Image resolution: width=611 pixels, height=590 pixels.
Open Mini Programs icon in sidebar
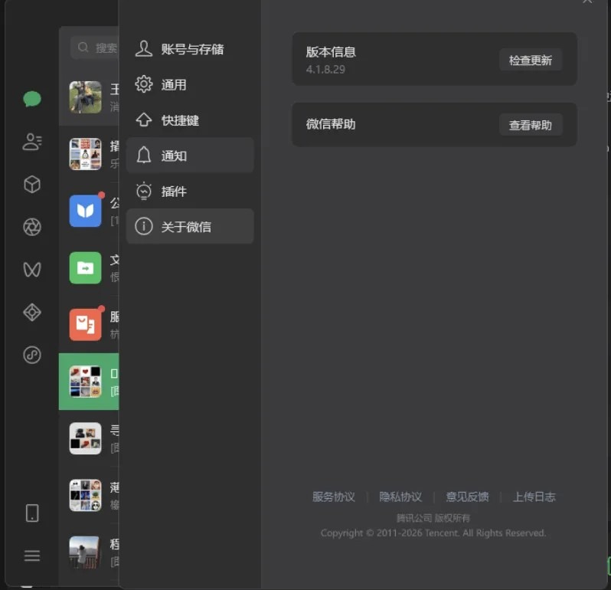(x=32, y=355)
